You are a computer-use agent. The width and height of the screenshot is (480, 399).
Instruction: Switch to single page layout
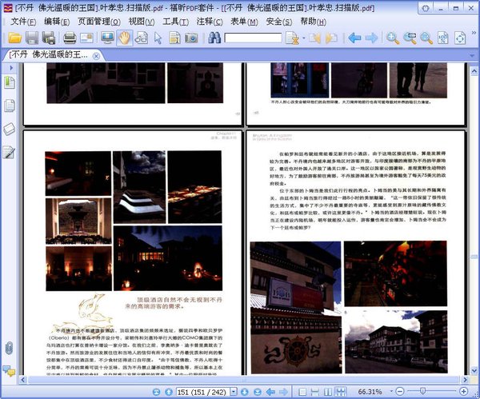pyautogui.click(x=302, y=392)
